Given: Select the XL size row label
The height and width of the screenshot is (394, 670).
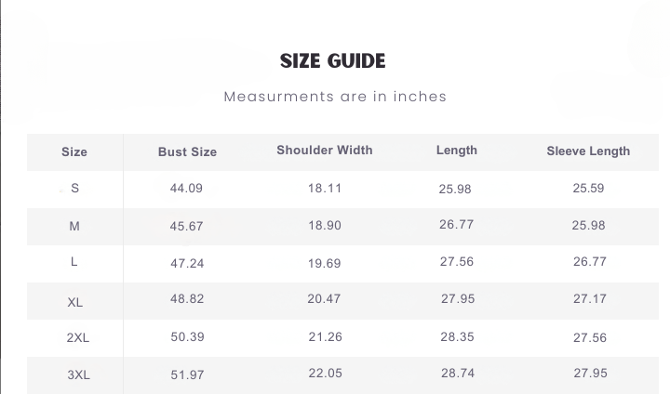Looking at the screenshot, I should (75, 302).
